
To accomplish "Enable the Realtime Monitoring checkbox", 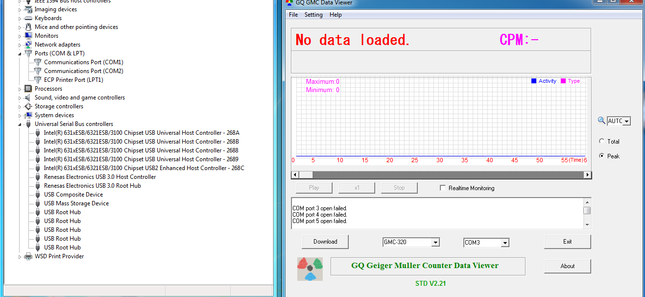I will [443, 188].
